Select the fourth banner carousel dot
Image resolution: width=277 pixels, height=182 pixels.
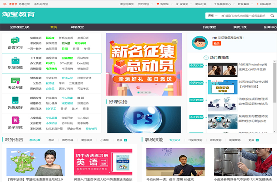coord(150,92)
